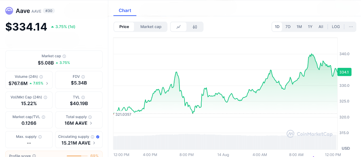The image size is (361, 157).
Task: Toggle the Price chart mode
Action: coord(124,27)
